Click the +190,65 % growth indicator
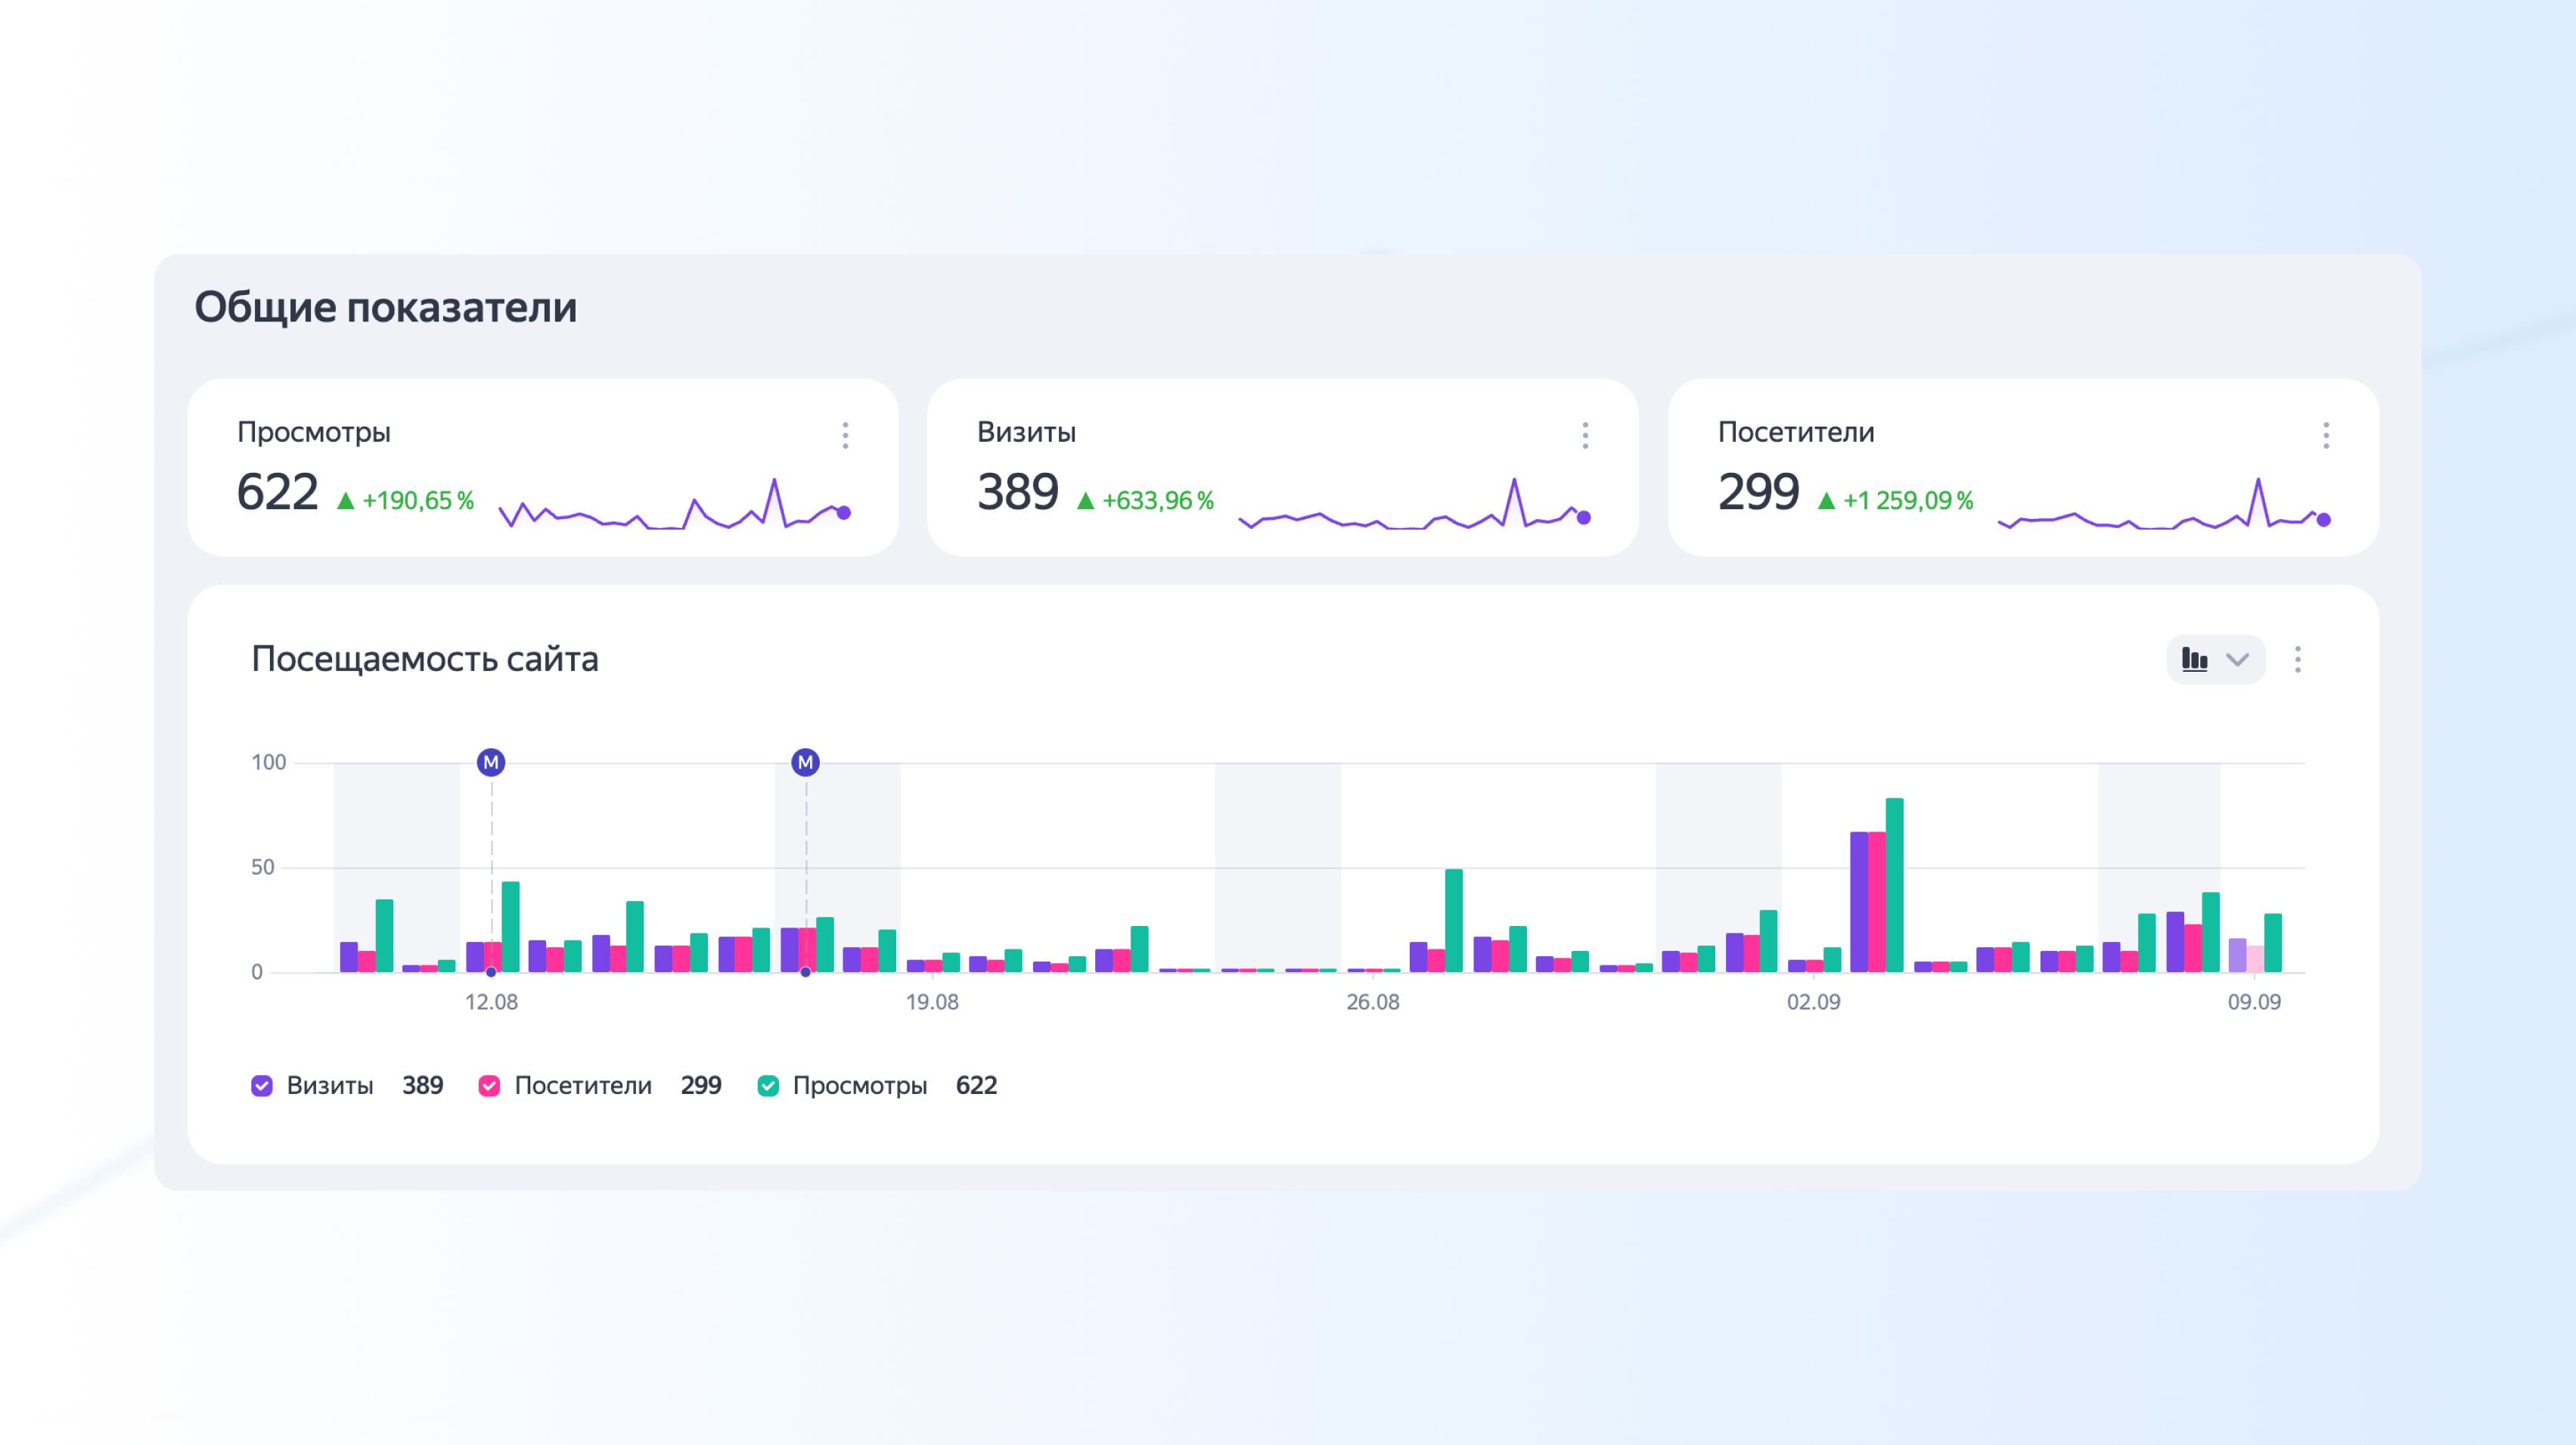This screenshot has width=2576, height=1445. [405, 500]
